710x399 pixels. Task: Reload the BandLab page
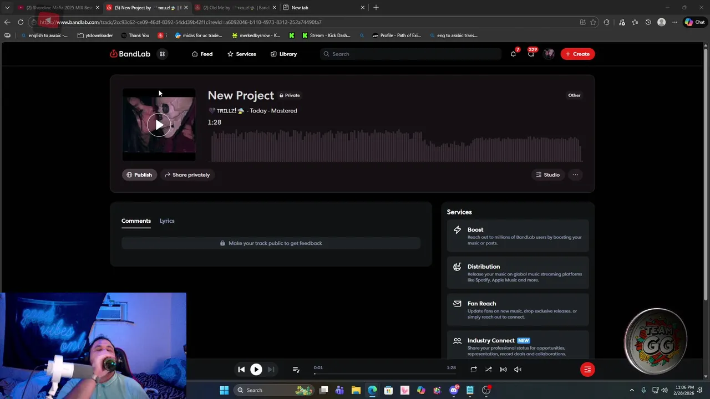pos(21,22)
